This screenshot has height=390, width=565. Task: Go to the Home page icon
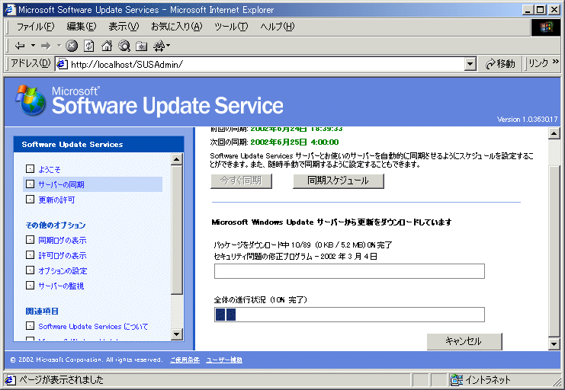point(107,46)
